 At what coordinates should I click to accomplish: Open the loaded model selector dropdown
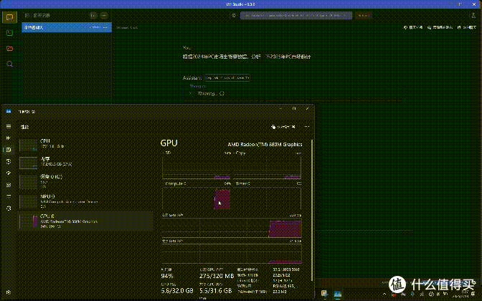tap(296, 15)
